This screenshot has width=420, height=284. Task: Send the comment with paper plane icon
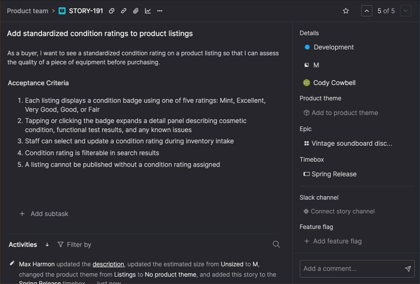(407, 268)
